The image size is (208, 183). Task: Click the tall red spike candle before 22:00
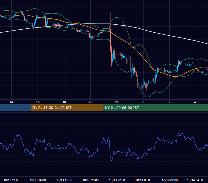tap(110, 32)
